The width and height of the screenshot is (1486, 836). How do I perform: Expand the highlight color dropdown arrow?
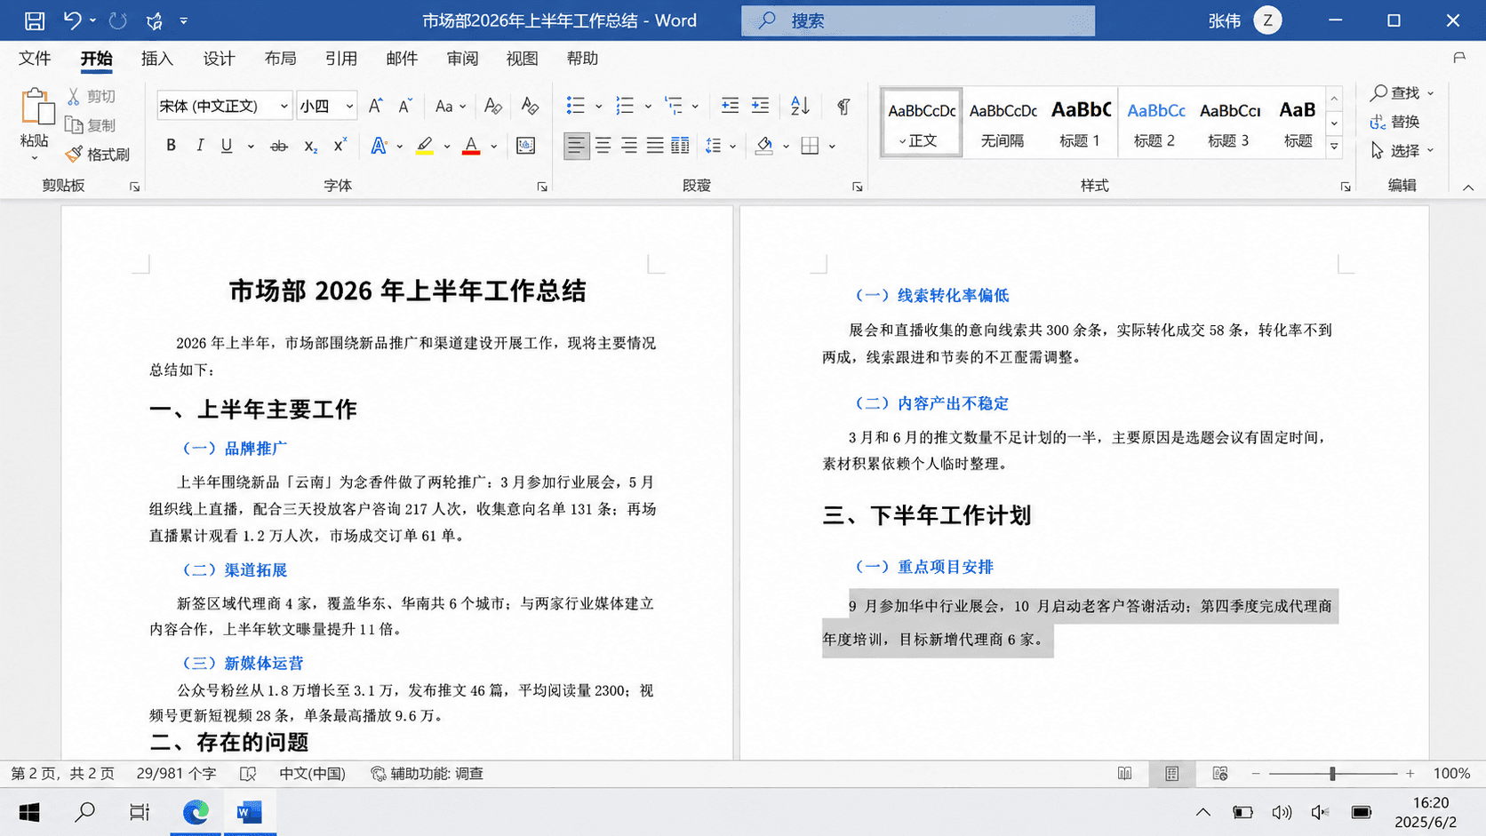coord(446,147)
